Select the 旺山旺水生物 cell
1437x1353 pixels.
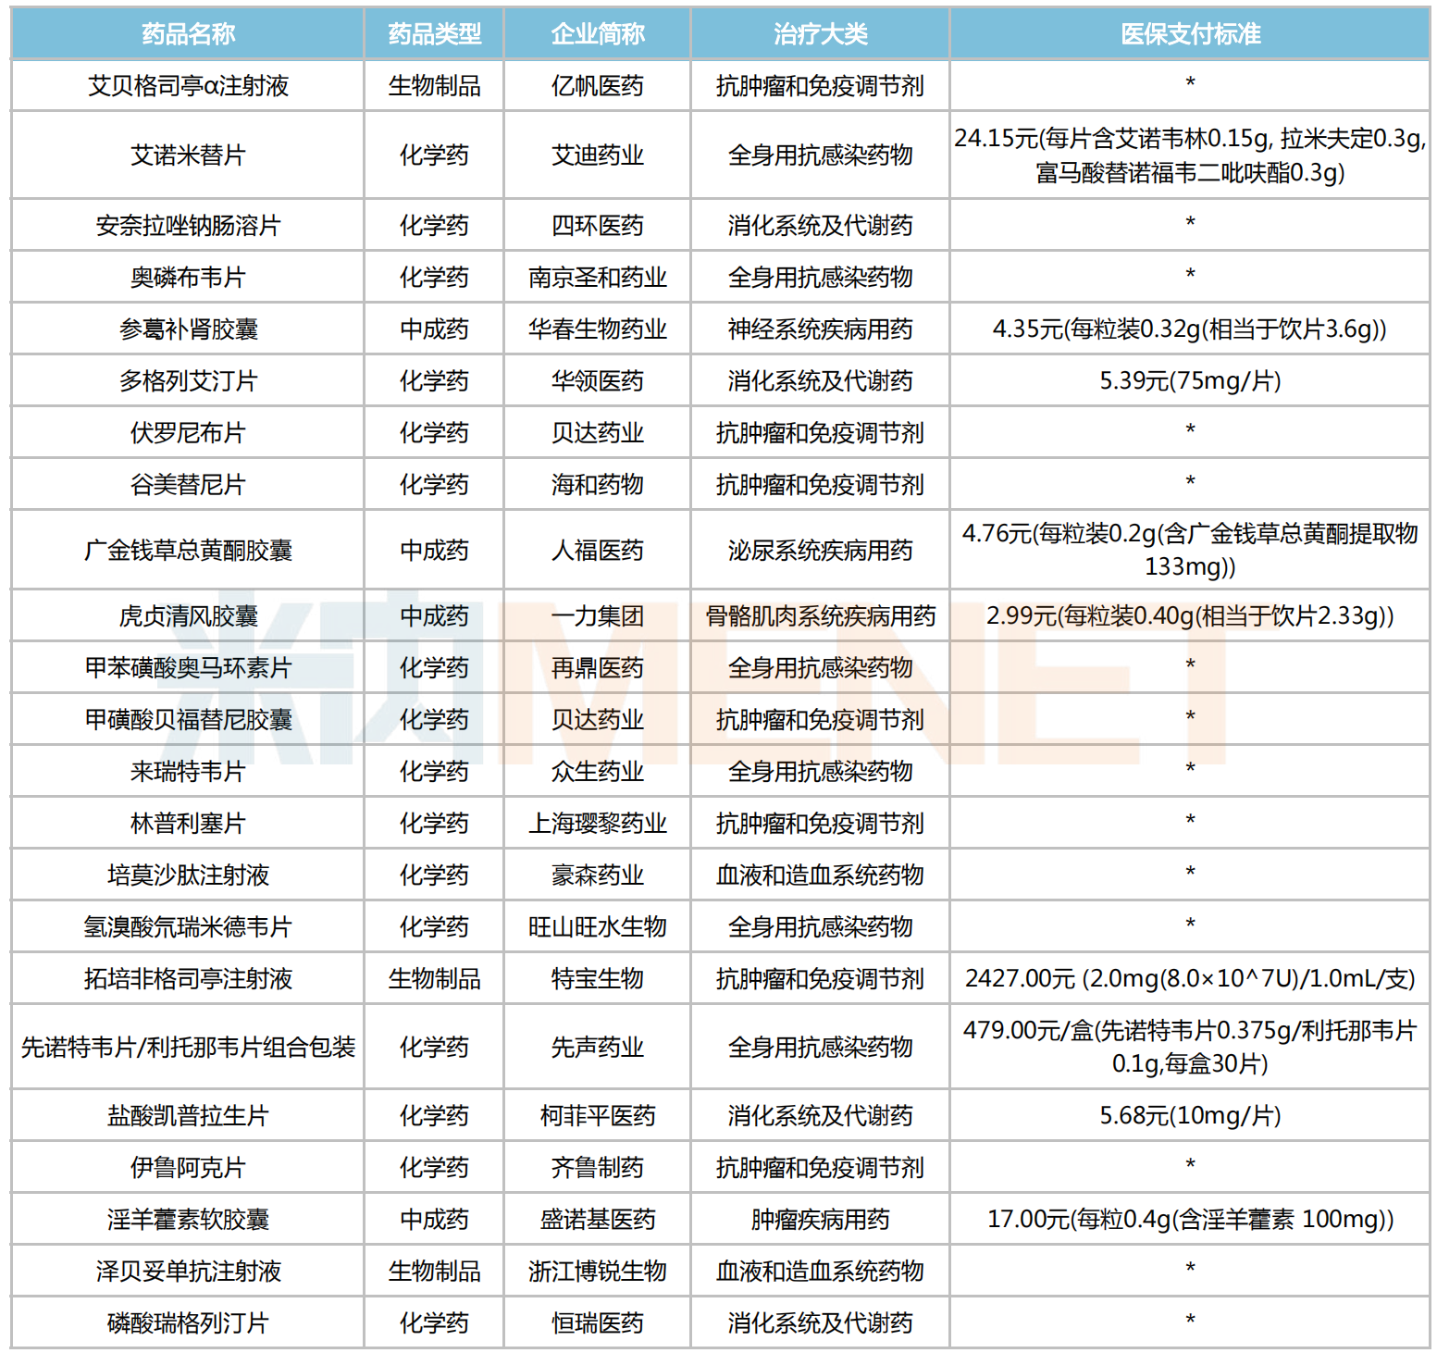pos(597,927)
